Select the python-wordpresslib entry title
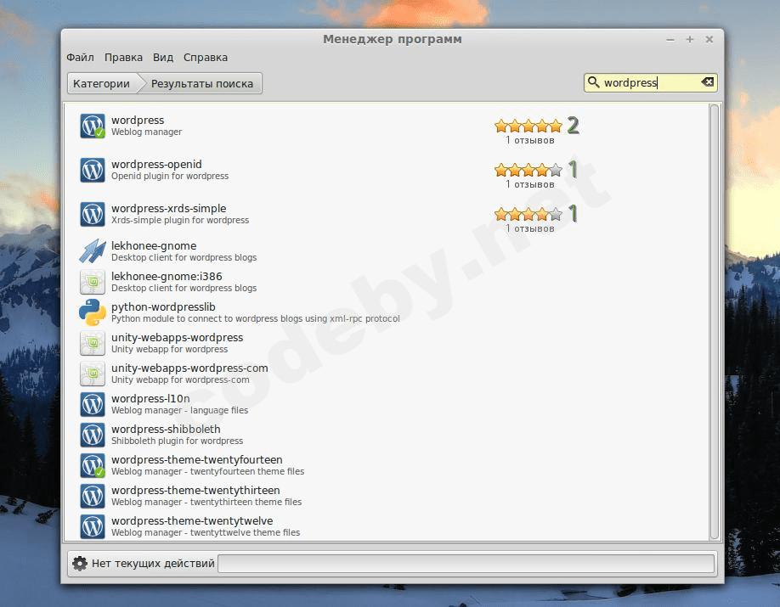The width and height of the screenshot is (780, 607). pyautogui.click(x=163, y=307)
